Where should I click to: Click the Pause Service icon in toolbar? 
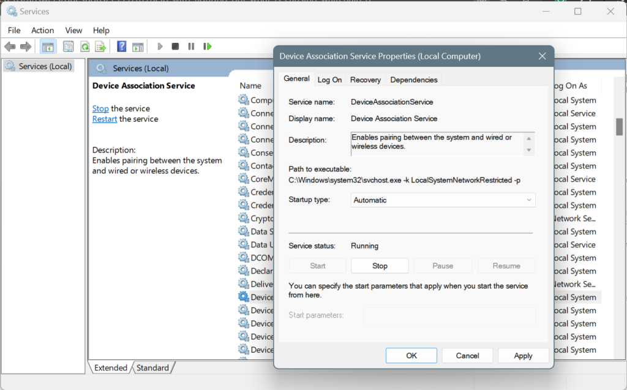[191, 47]
